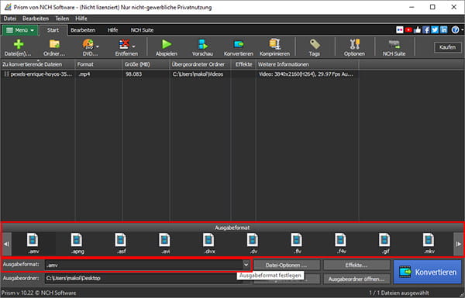
Task: Click the right arrow of format strip
Action: coord(458,244)
